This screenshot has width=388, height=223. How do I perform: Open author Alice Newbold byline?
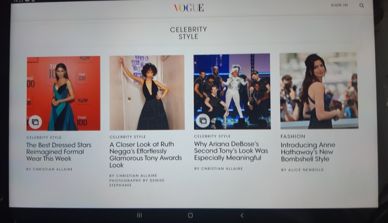point(302,170)
